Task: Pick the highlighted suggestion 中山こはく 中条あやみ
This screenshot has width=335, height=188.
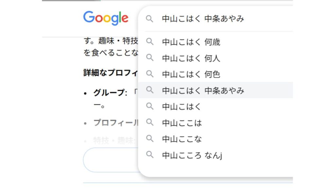Action: coord(203,90)
